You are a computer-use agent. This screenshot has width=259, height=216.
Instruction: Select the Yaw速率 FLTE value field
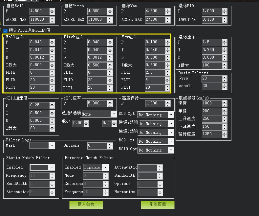155,72
